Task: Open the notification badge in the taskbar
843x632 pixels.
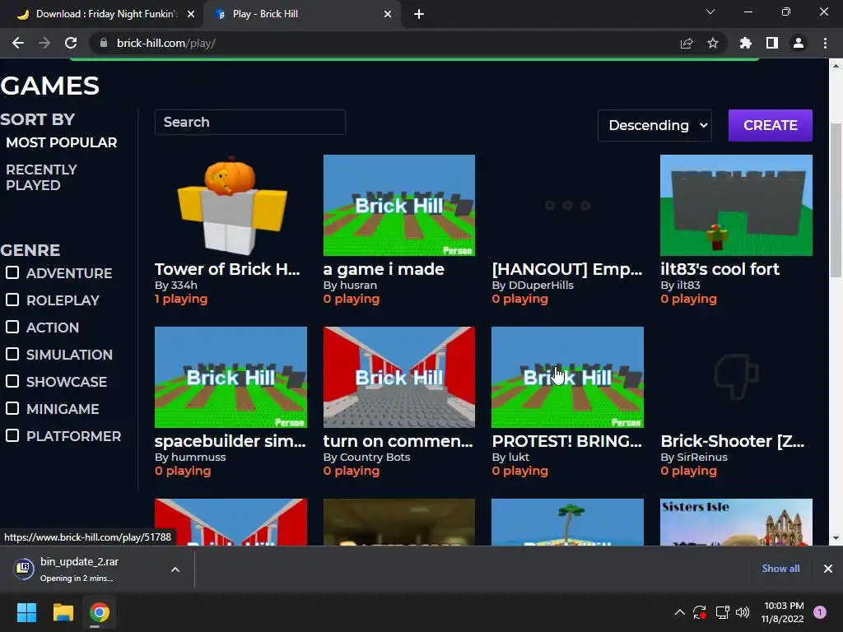Action: (820, 612)
